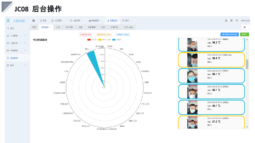255x143 pixels.
Task: Expand 人员管理 in the left sidebar
Action: click(x=16, y=35)
